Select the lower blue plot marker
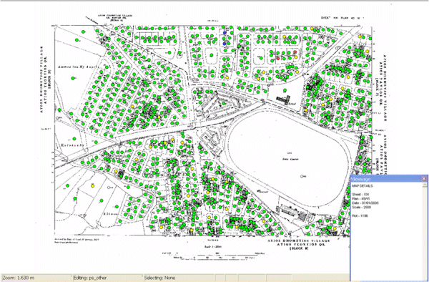429x282 pixels. [x=225, y=44]
